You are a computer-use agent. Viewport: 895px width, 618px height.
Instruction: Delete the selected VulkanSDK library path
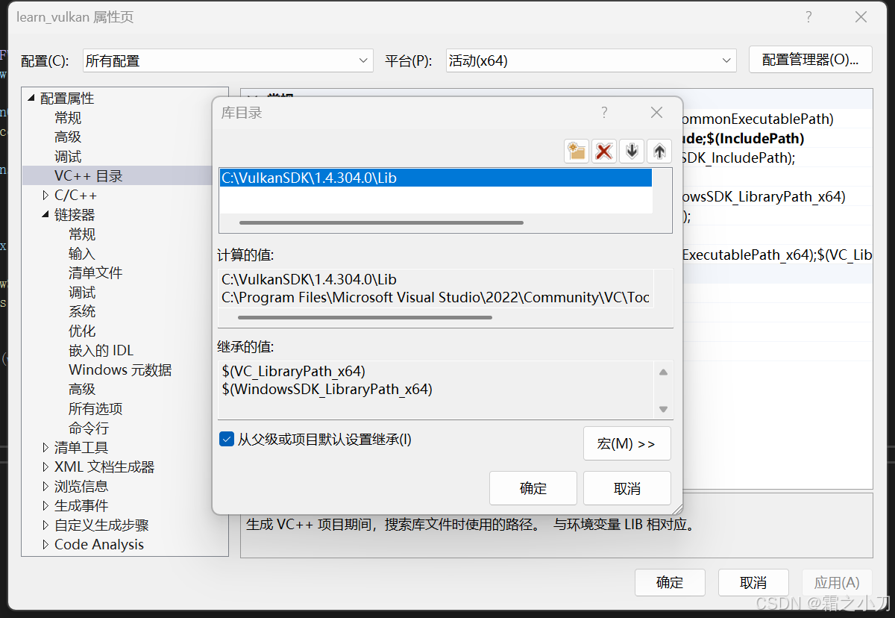603,151
